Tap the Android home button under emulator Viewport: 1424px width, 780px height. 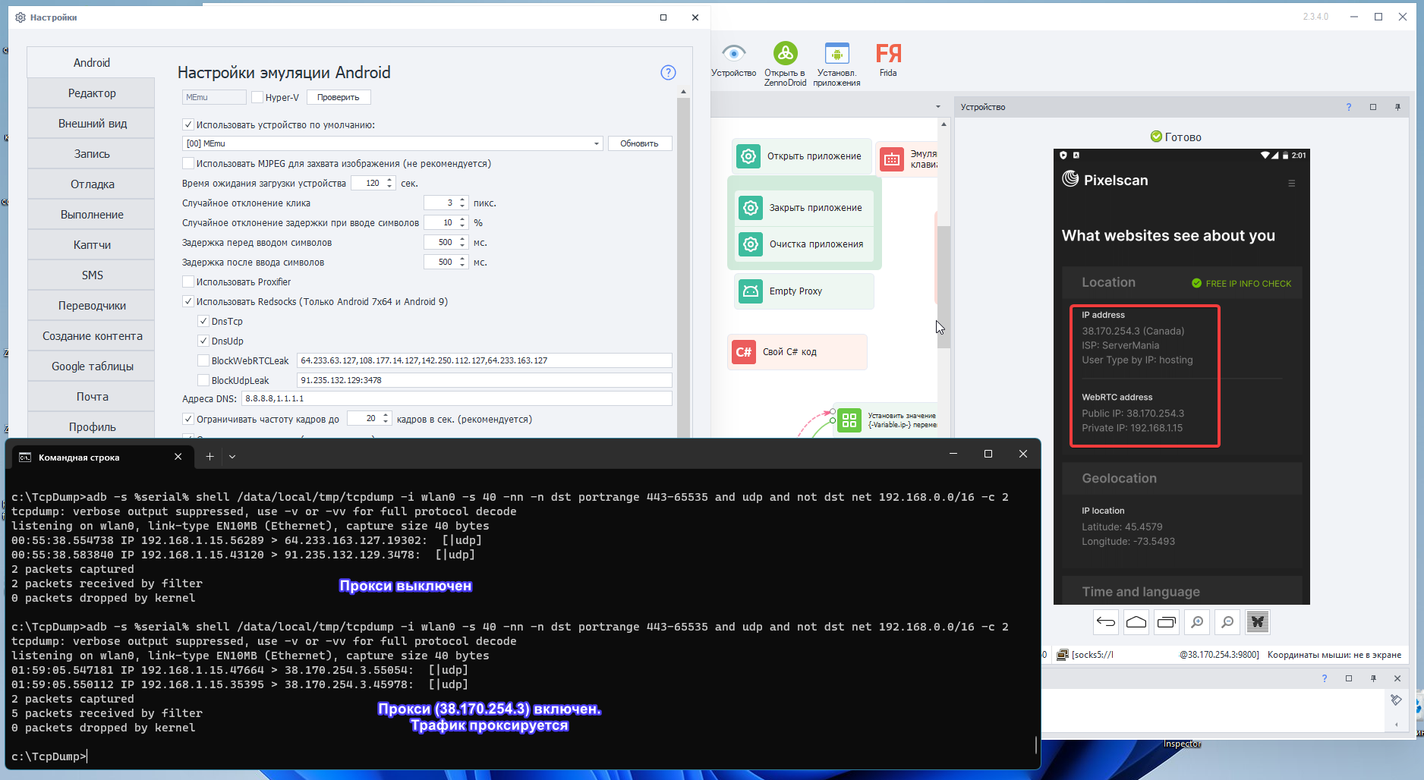click(x=1136, y=622)
